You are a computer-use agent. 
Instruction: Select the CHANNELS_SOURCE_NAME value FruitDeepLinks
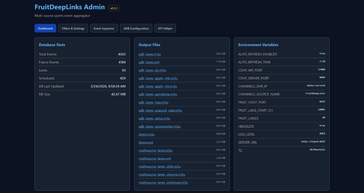[x=315, y=93]
